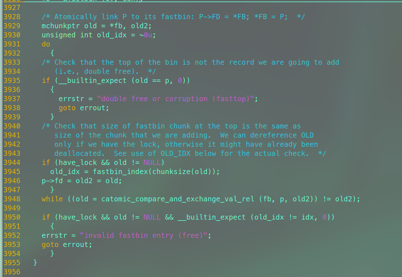Viewport: 402px width, 277px height.
Task: Click line number 3928 in the gutter
Action: [12, 17]
